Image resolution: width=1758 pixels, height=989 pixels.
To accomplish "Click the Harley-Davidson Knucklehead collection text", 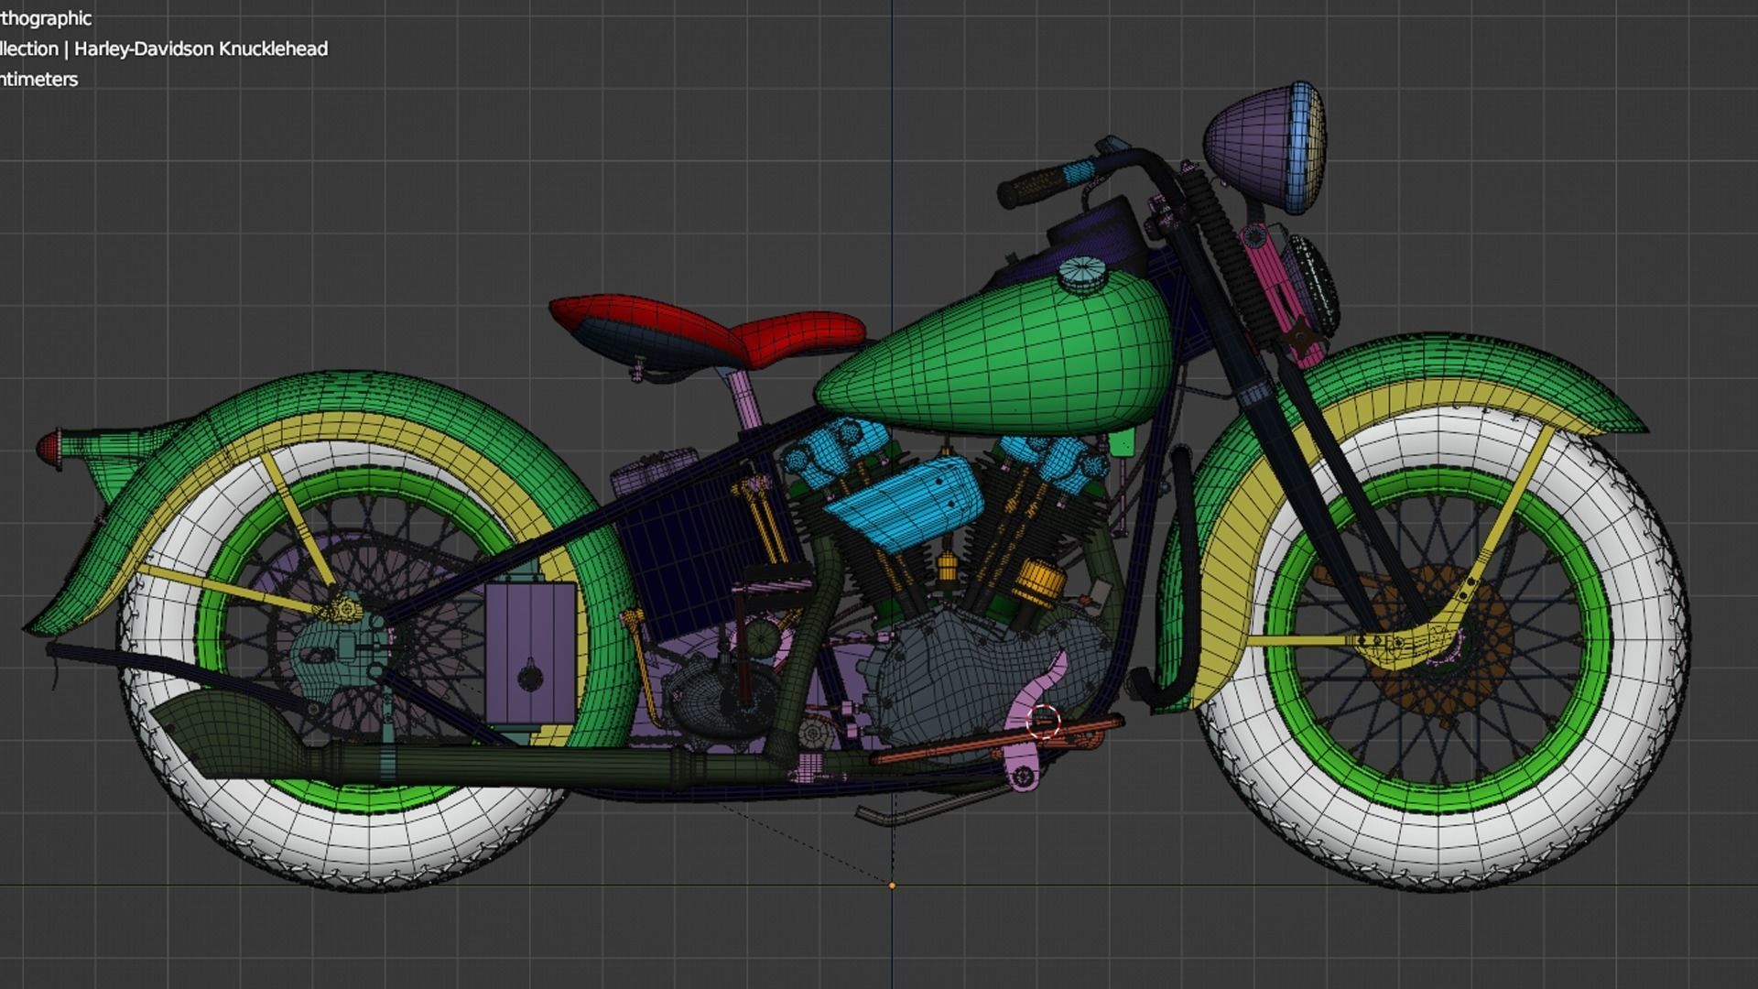I will pos(201,49).
